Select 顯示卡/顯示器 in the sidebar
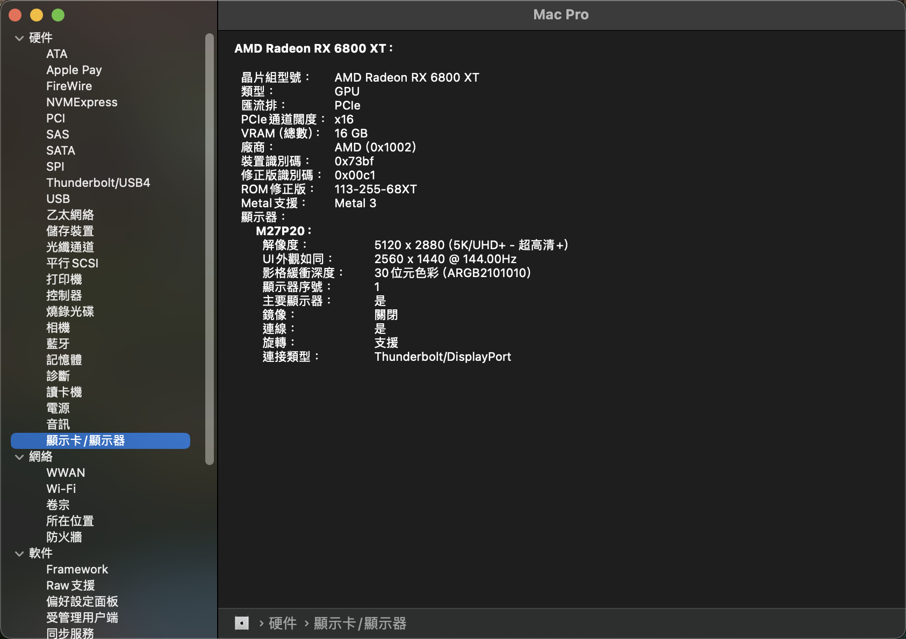 tap(100, 441)
